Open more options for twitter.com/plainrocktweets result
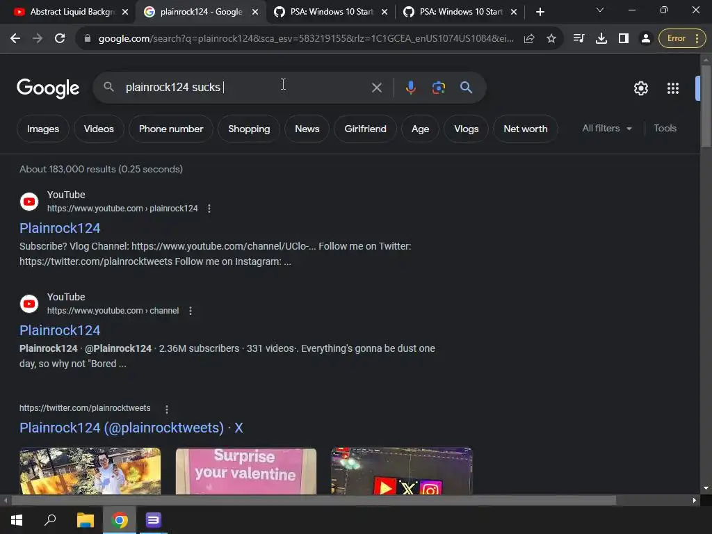712x534 pixels. pos(167,409)
